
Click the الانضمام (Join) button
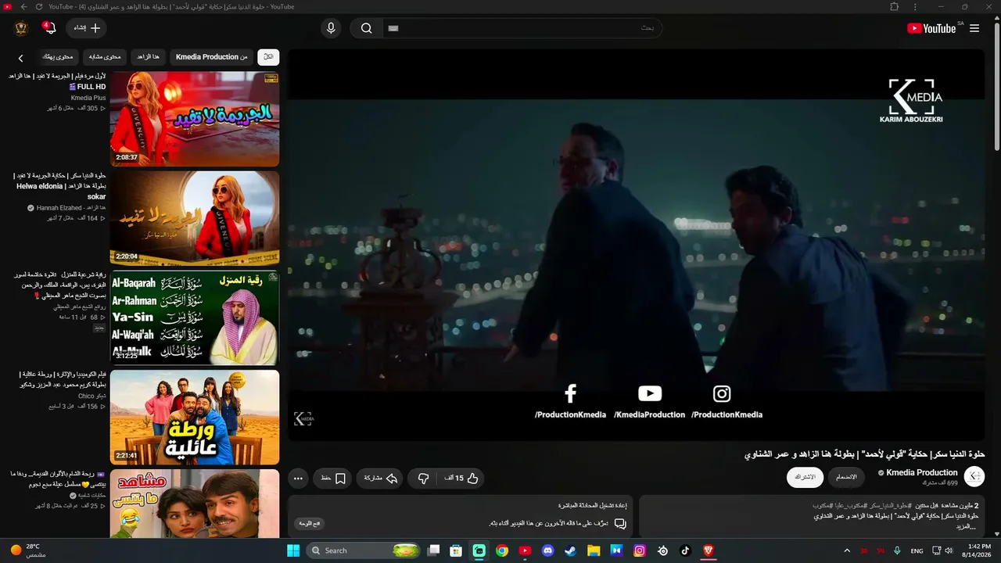846,477
